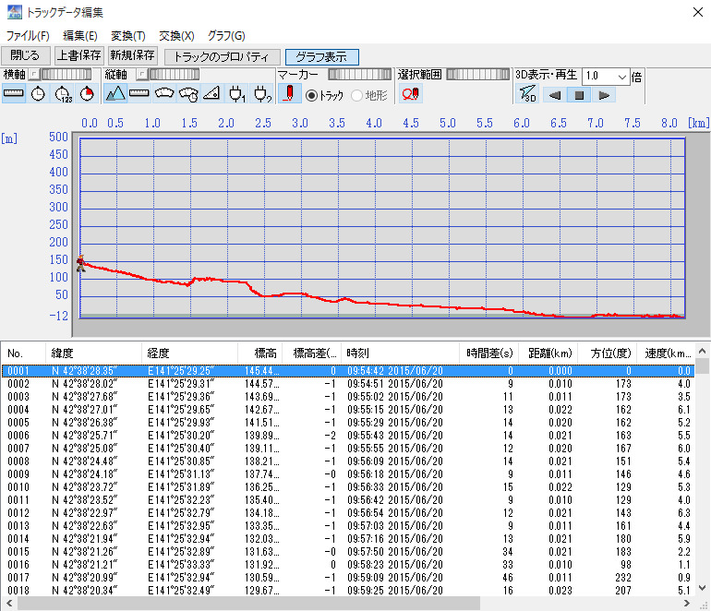This screenshot has height=611, width=711.
Task: Open the グラフ(G) menu
Action: tap(226, 35)
